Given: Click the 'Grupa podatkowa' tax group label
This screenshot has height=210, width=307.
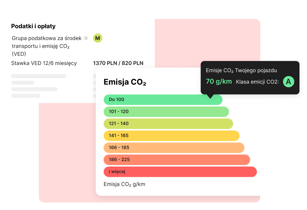Looking at the screenshot, I should pos(46,46).
